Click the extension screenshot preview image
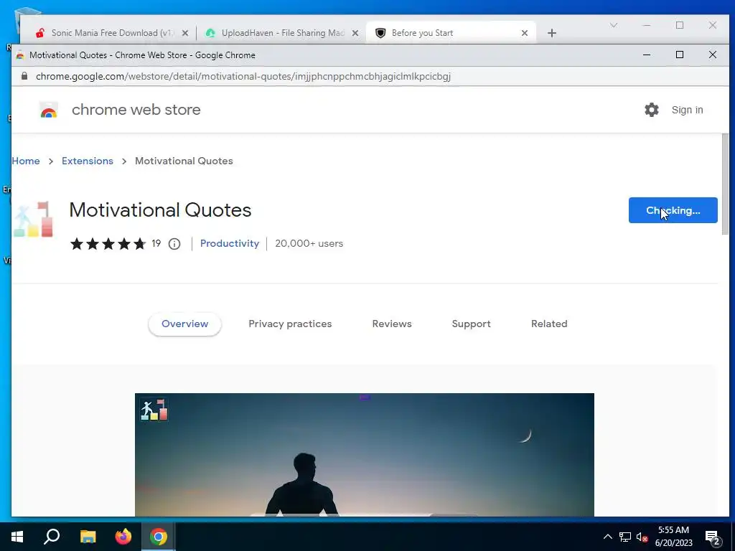 (364, 455)
